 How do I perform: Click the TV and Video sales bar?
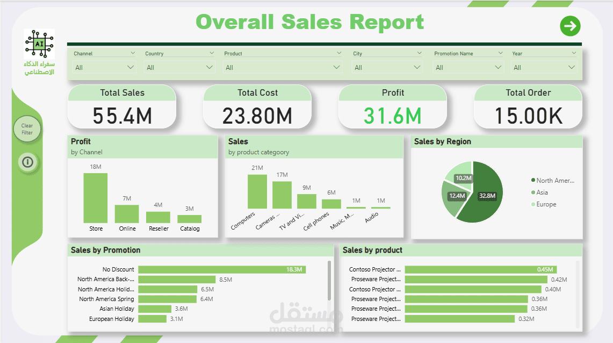tap(306, 202)
